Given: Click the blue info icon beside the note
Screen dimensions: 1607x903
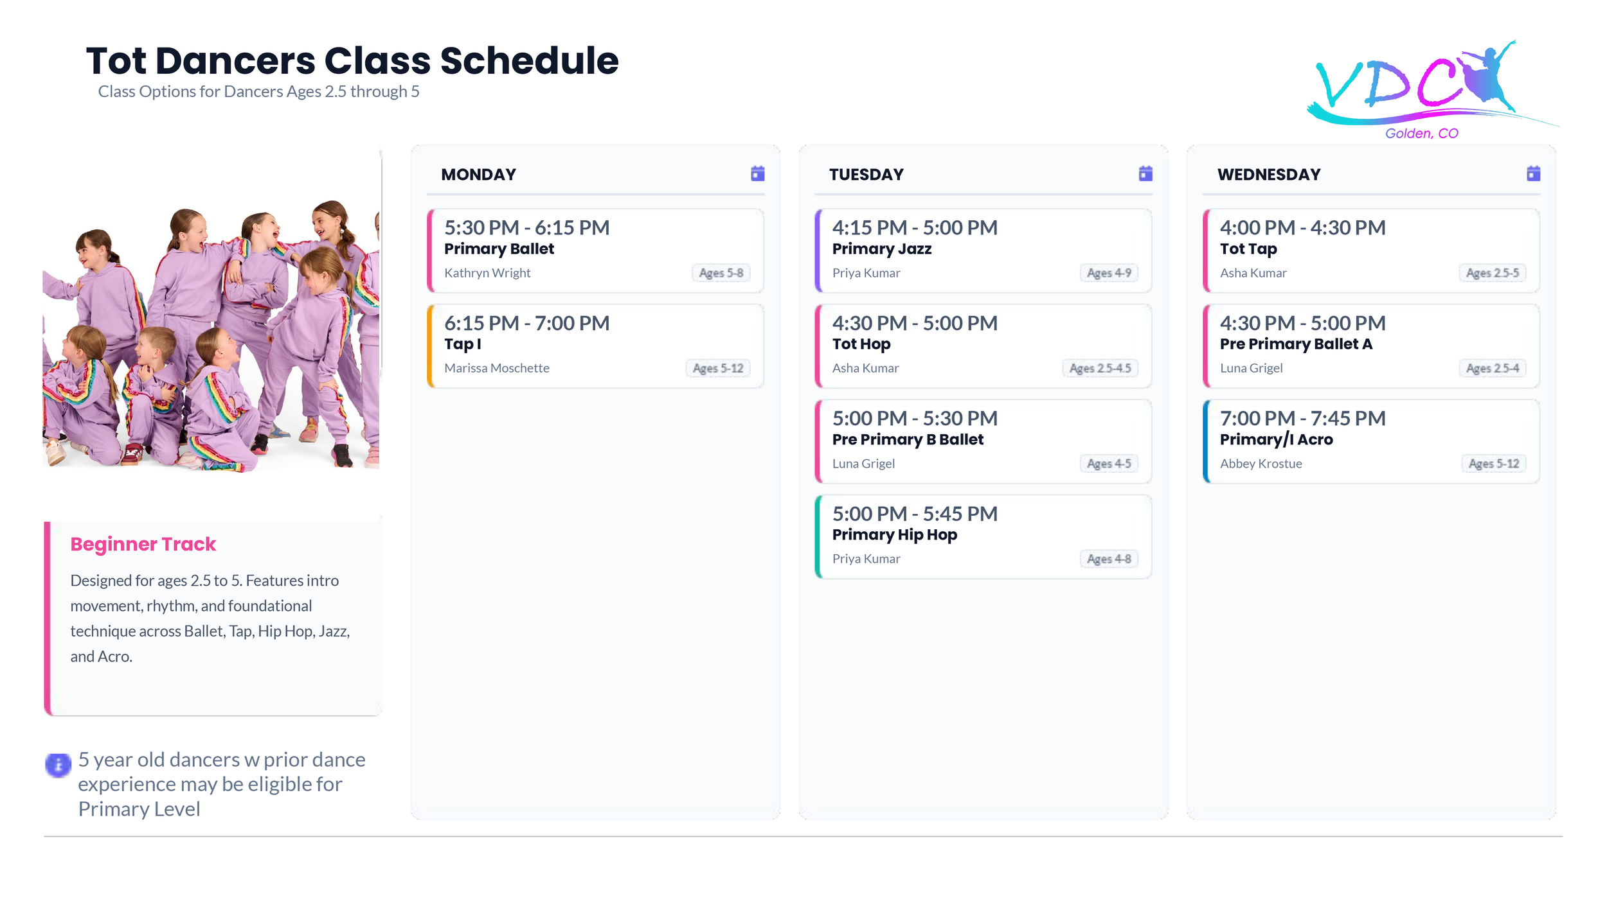Looking at the screenshot, I should 58,765.
